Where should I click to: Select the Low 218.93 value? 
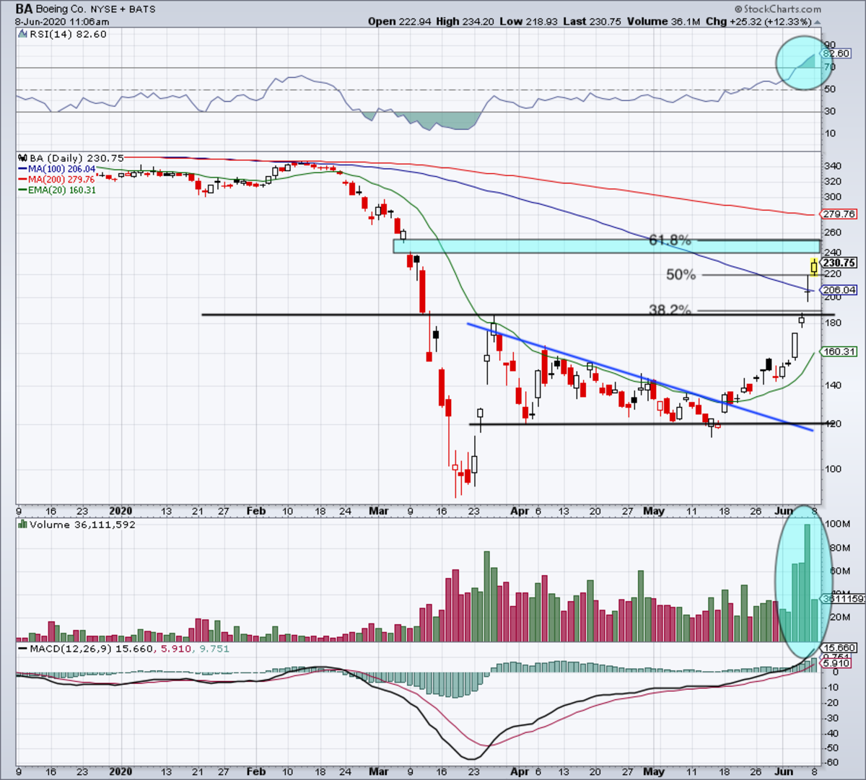click(530, 22)
